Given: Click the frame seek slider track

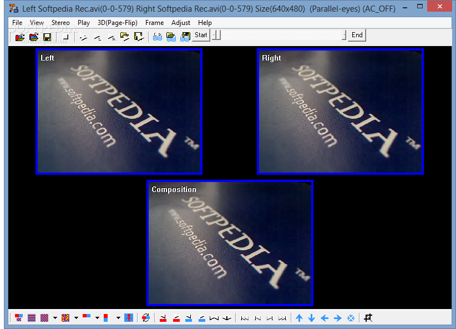Looking at the screenshot, I should point(279,35).
